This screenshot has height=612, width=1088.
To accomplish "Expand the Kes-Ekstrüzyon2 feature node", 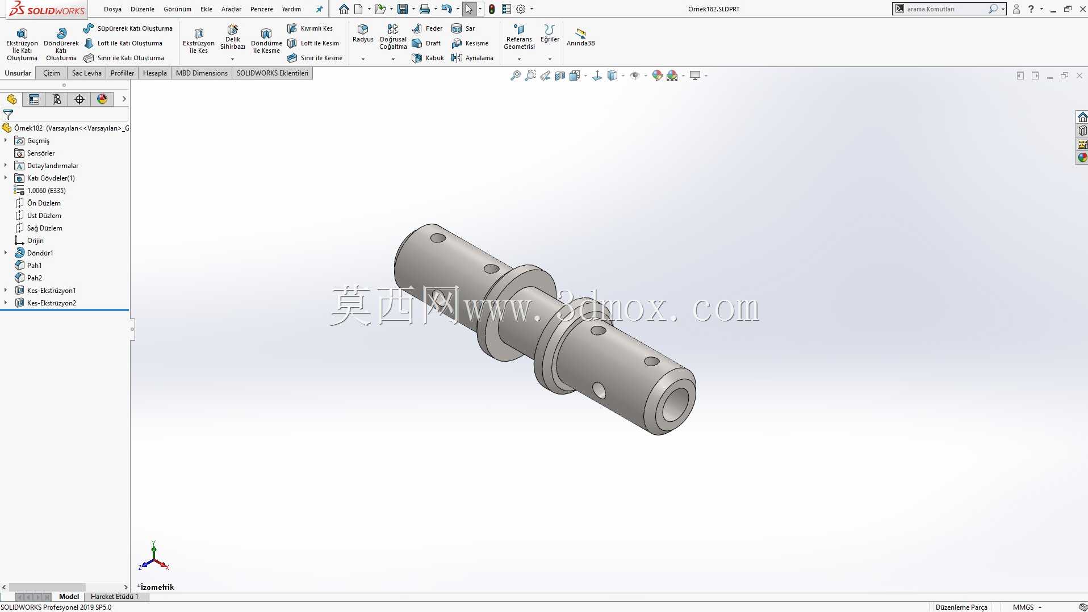I will (6, 303).
